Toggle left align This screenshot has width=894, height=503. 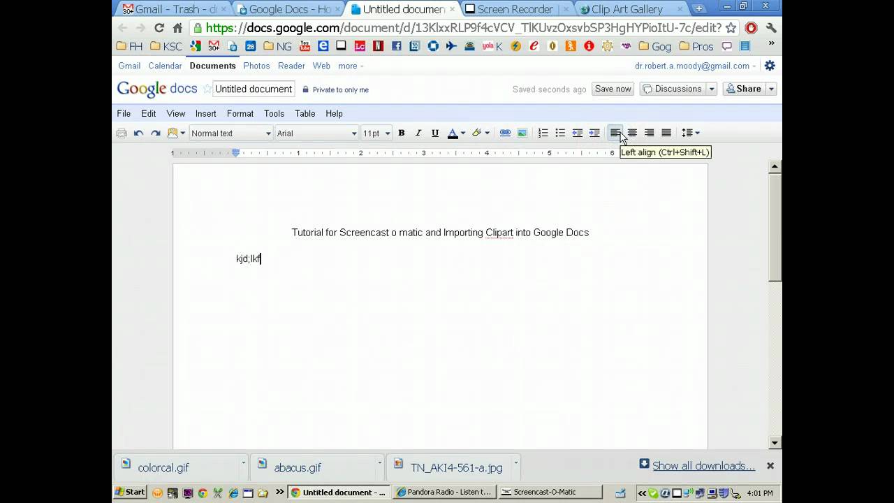[x=615, y=133]
